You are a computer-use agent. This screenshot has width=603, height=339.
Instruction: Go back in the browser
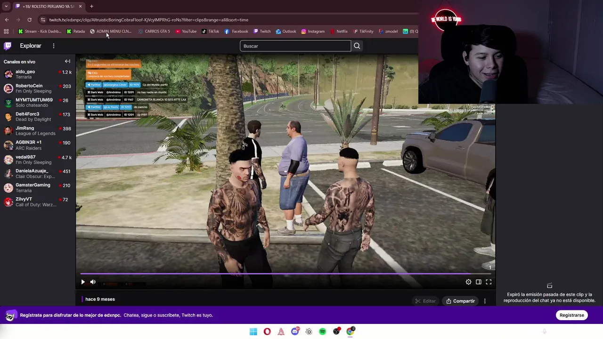point(7,20)
